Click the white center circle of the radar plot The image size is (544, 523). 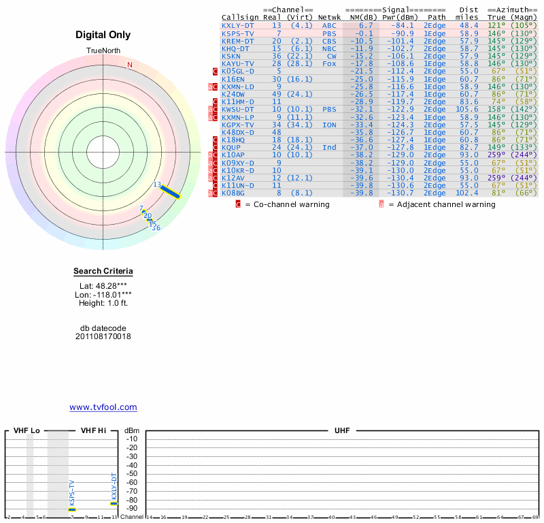click(x=103, y=151)
